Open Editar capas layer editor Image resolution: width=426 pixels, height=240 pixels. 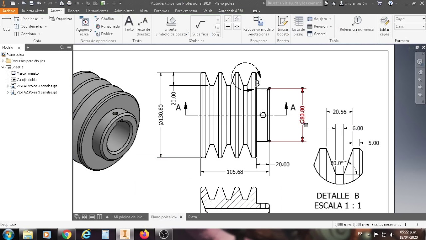tap(385, 26)
